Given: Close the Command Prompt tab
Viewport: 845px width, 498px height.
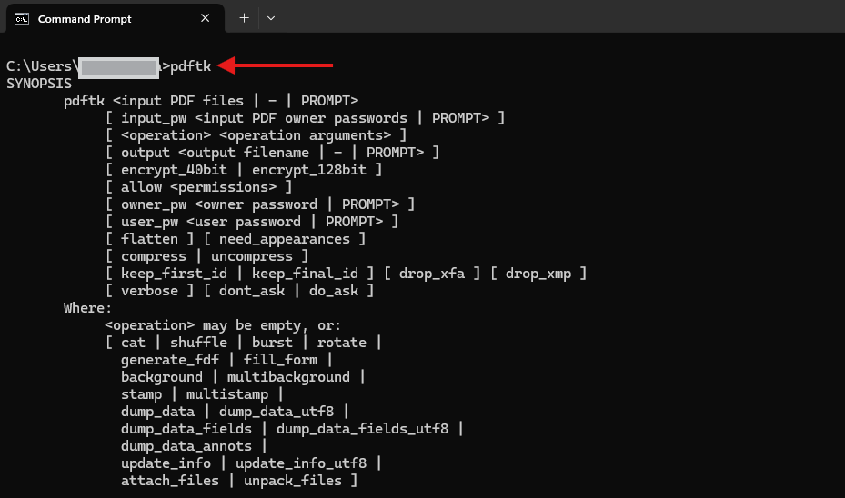Looking at the screenshot, I should [205, 18].
